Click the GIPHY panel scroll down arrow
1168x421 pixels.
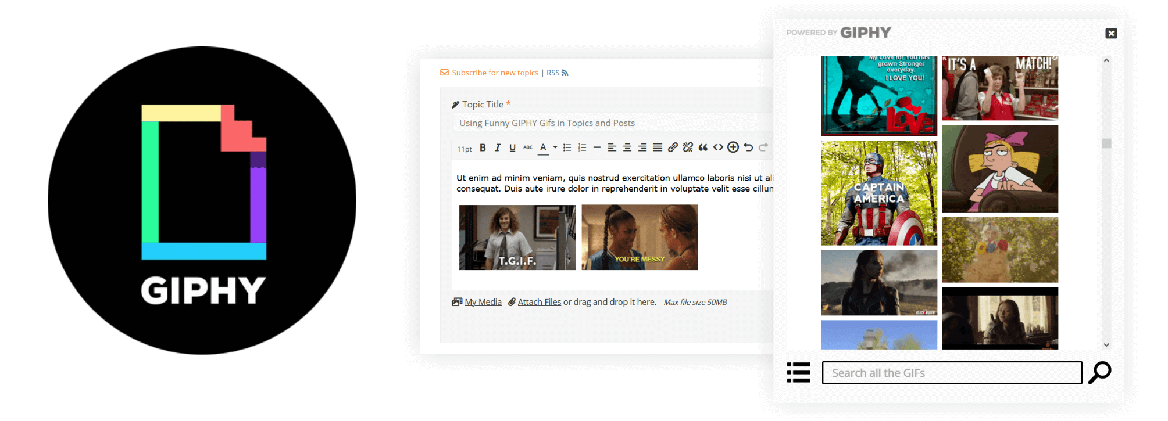tap(1106, 344)
